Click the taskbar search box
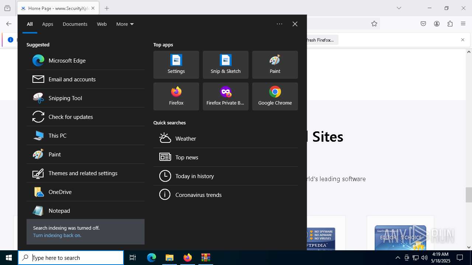 [71, 258]
